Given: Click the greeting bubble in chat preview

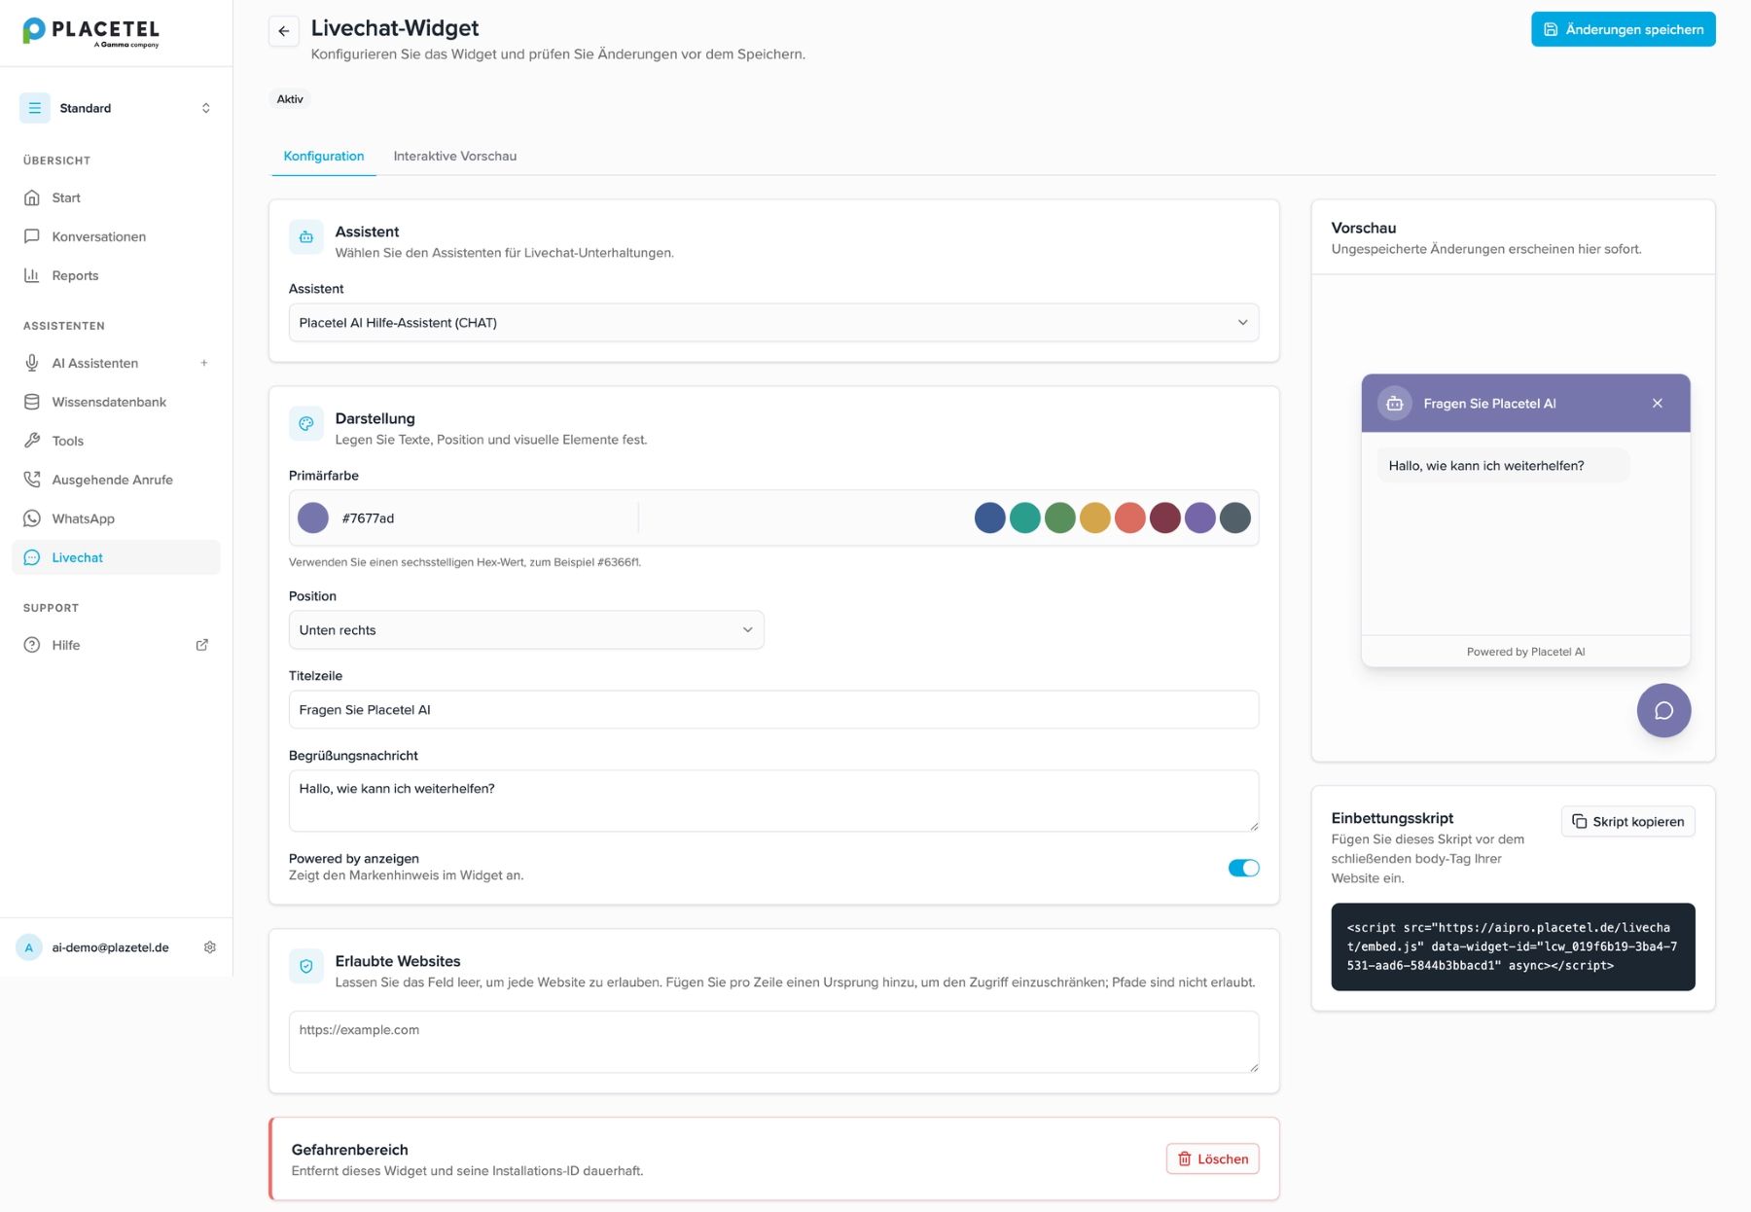Looking at the screenshot, I should coord(1504,466).
